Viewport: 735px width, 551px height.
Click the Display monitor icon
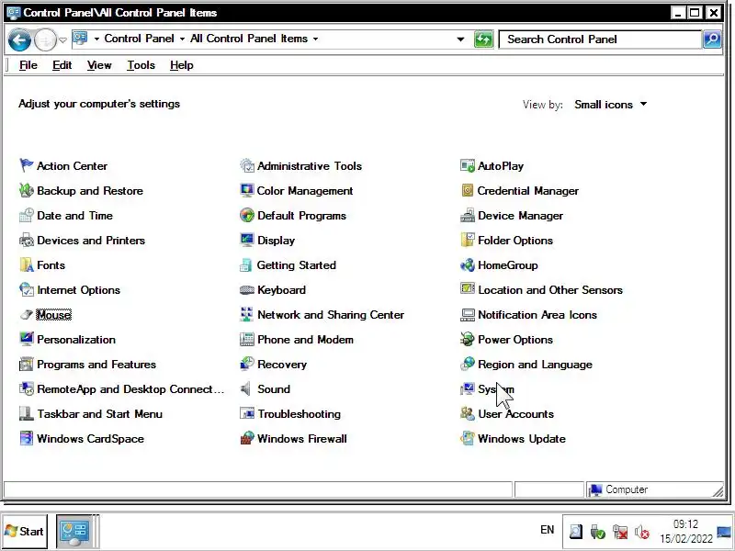pyautogui.click(x=246, y=240)
